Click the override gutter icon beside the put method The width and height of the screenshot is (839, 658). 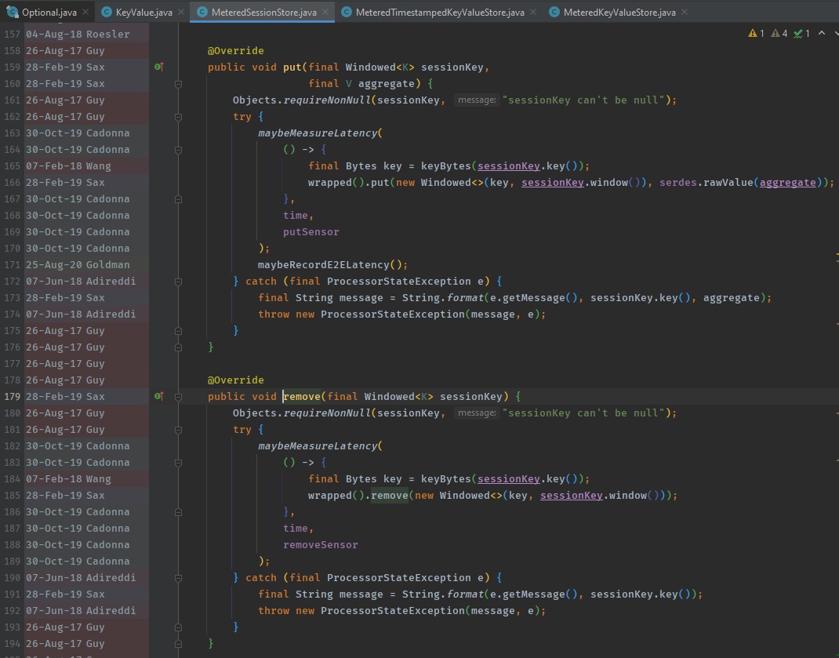[x=159, y=67]
